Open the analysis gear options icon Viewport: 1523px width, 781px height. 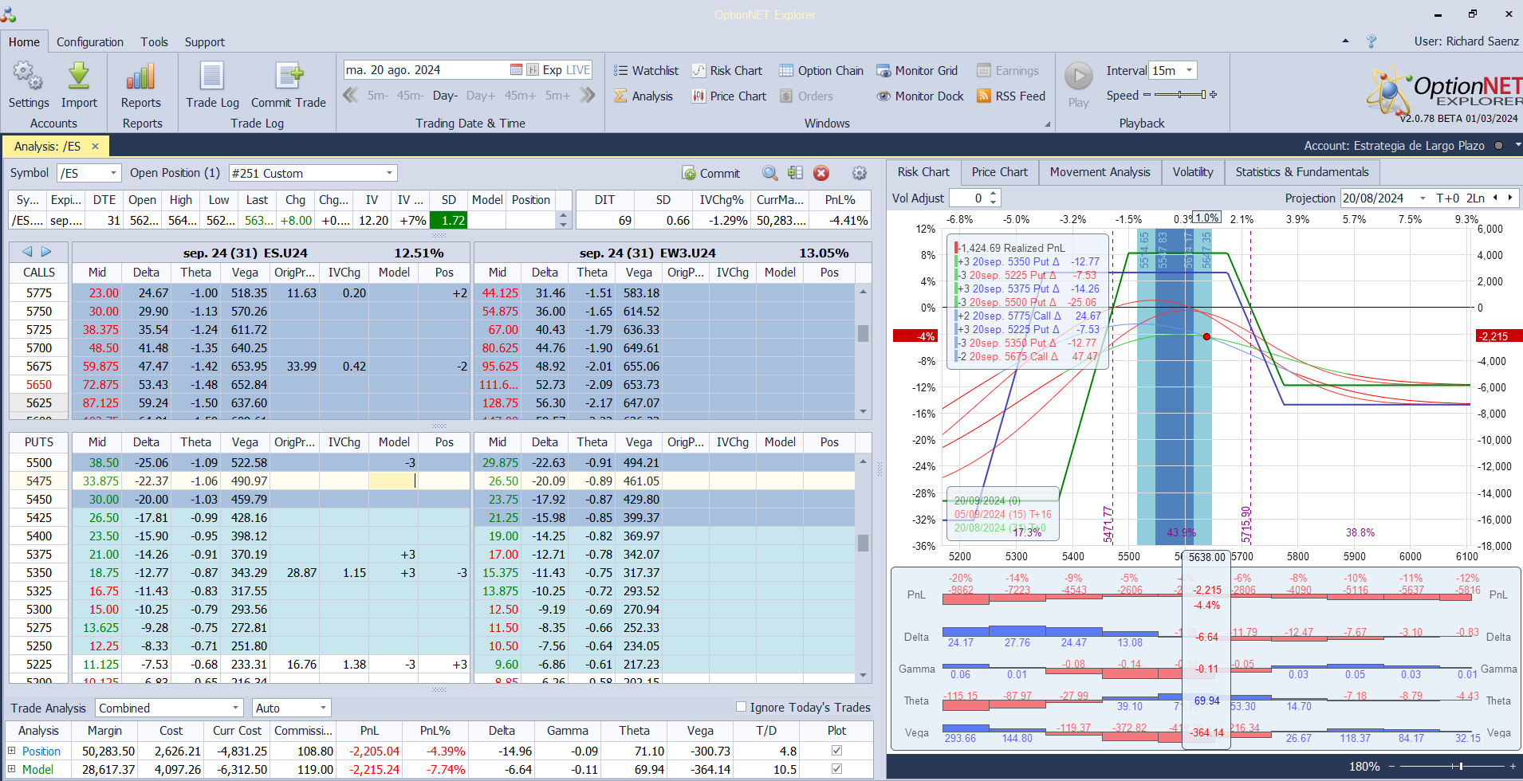click(860, 173)
